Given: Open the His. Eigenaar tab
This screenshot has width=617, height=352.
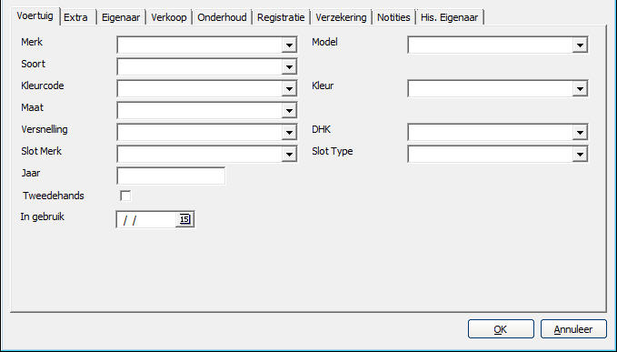Looking at the screenshot, I should [450, 17].
